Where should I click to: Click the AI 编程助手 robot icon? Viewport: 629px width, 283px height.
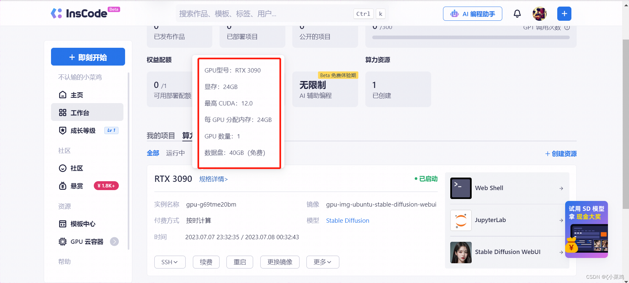click(x=455, y=14)
